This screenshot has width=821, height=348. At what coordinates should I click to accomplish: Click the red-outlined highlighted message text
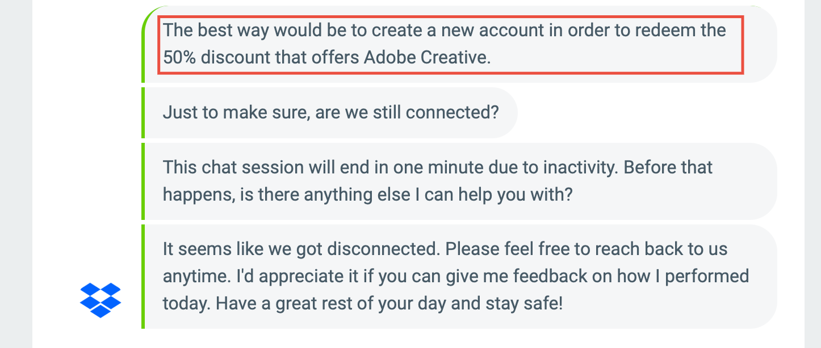click(450, 44)
